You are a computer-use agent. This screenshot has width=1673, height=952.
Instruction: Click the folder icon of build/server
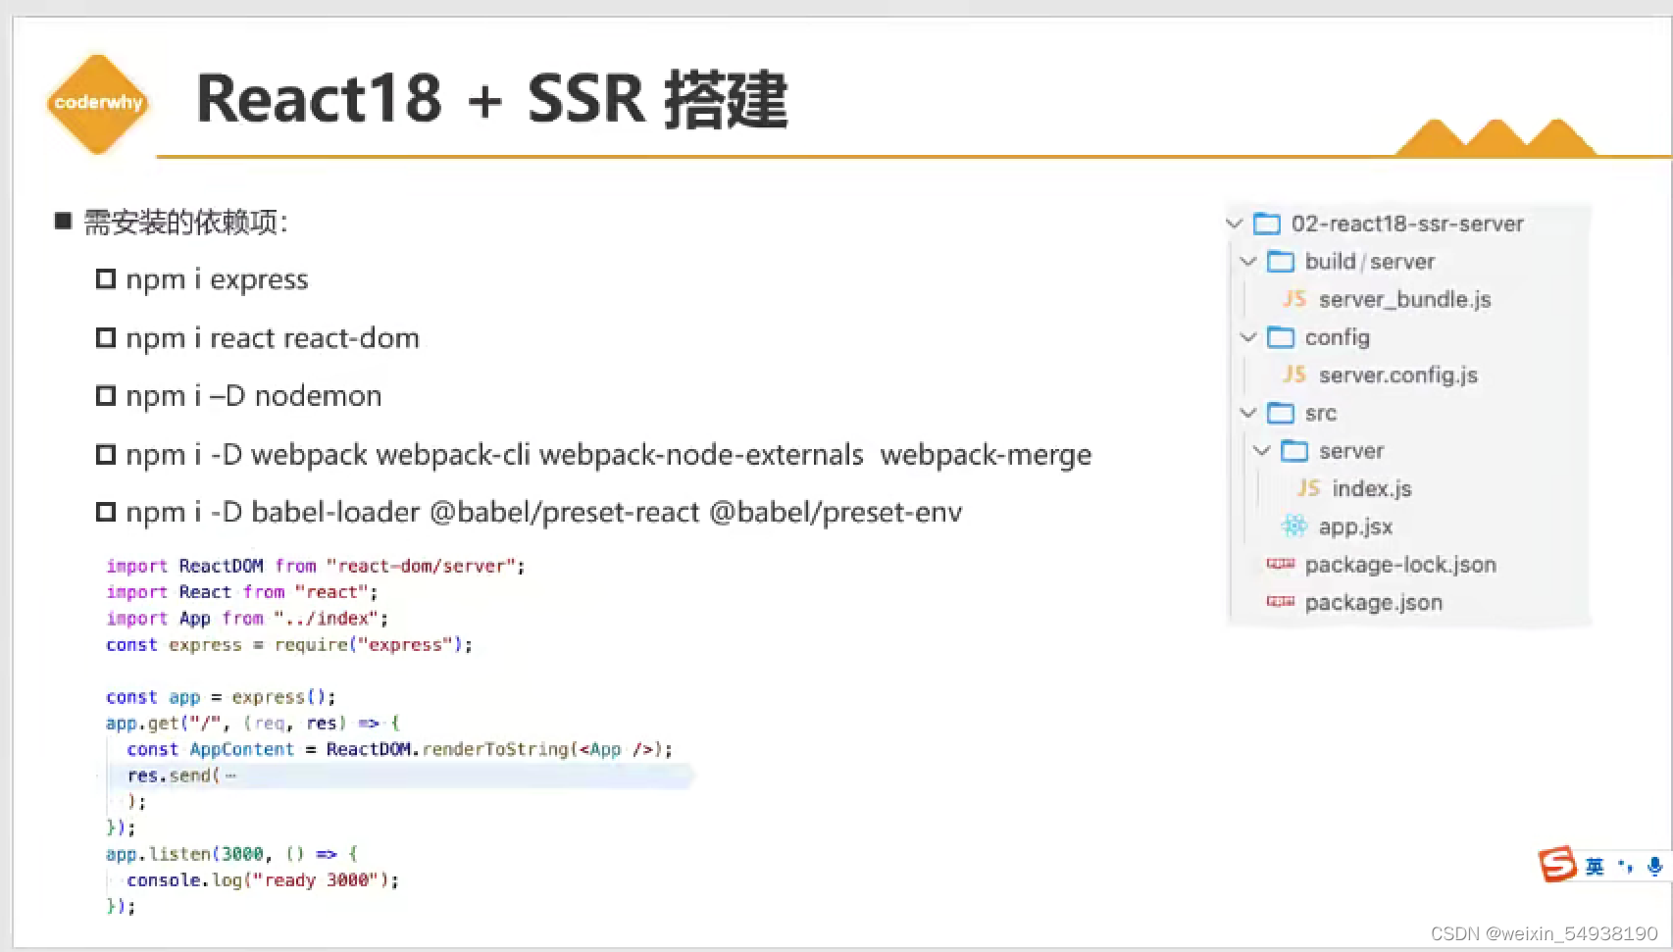(1282, 261)
